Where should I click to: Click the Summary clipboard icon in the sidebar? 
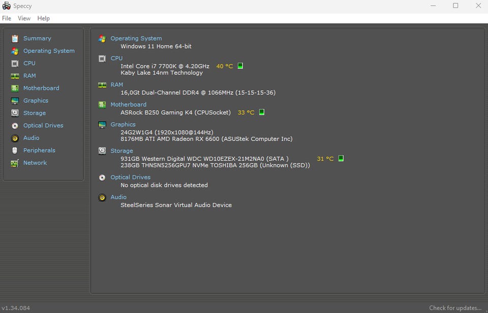(x=15, y=39)
